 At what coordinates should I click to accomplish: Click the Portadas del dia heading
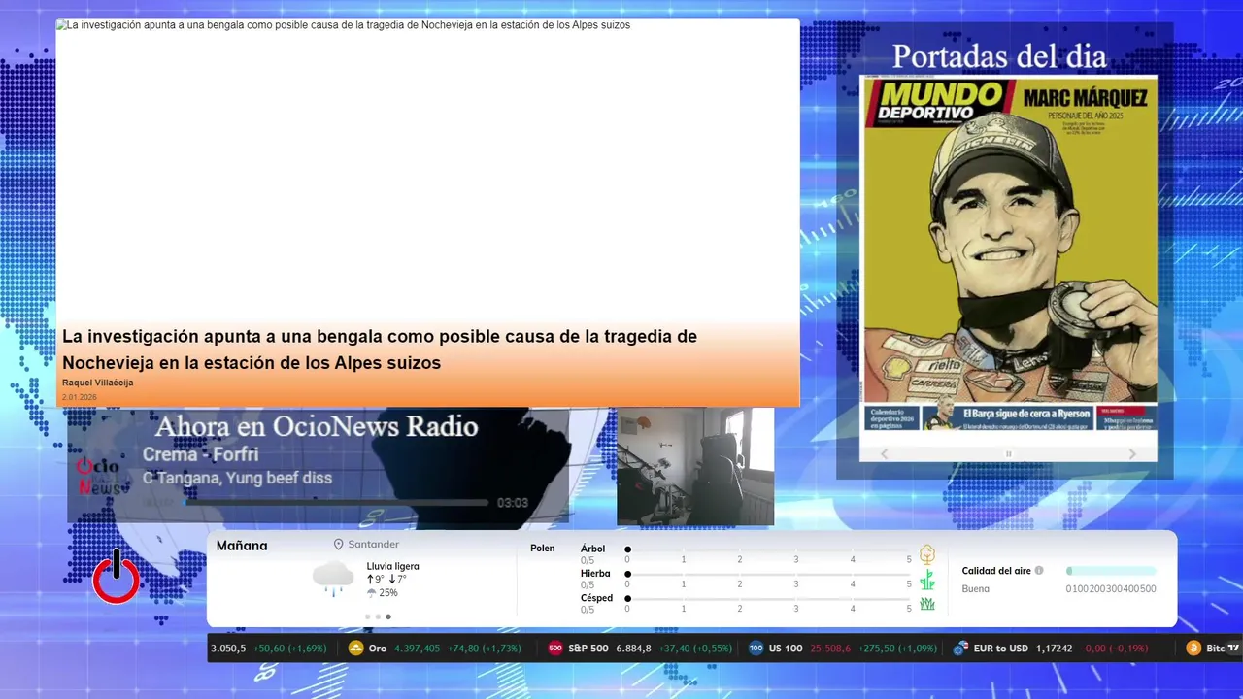[x=999, y=57]
